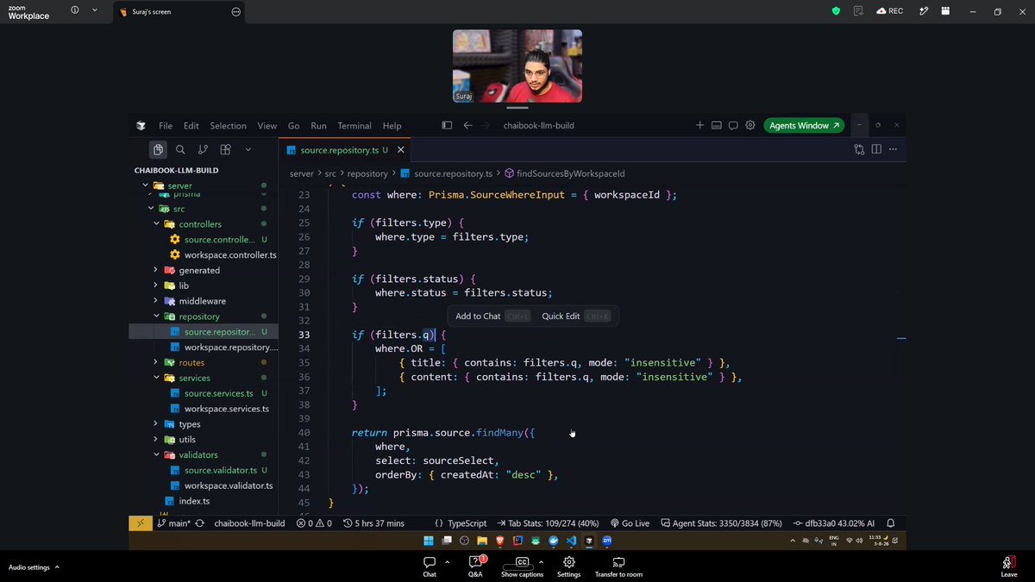Open the File menu
Image resolution: width=1035 pixels, height=582 pixels.
click(x=166, y=125)
